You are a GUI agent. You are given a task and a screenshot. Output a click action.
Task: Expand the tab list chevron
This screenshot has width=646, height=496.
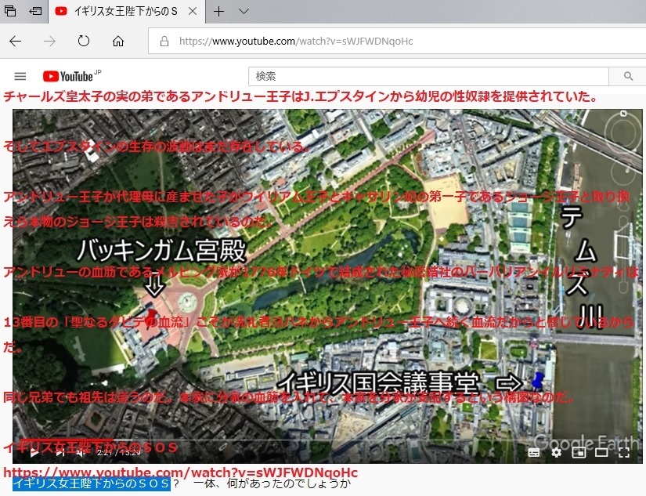[244, 11]
